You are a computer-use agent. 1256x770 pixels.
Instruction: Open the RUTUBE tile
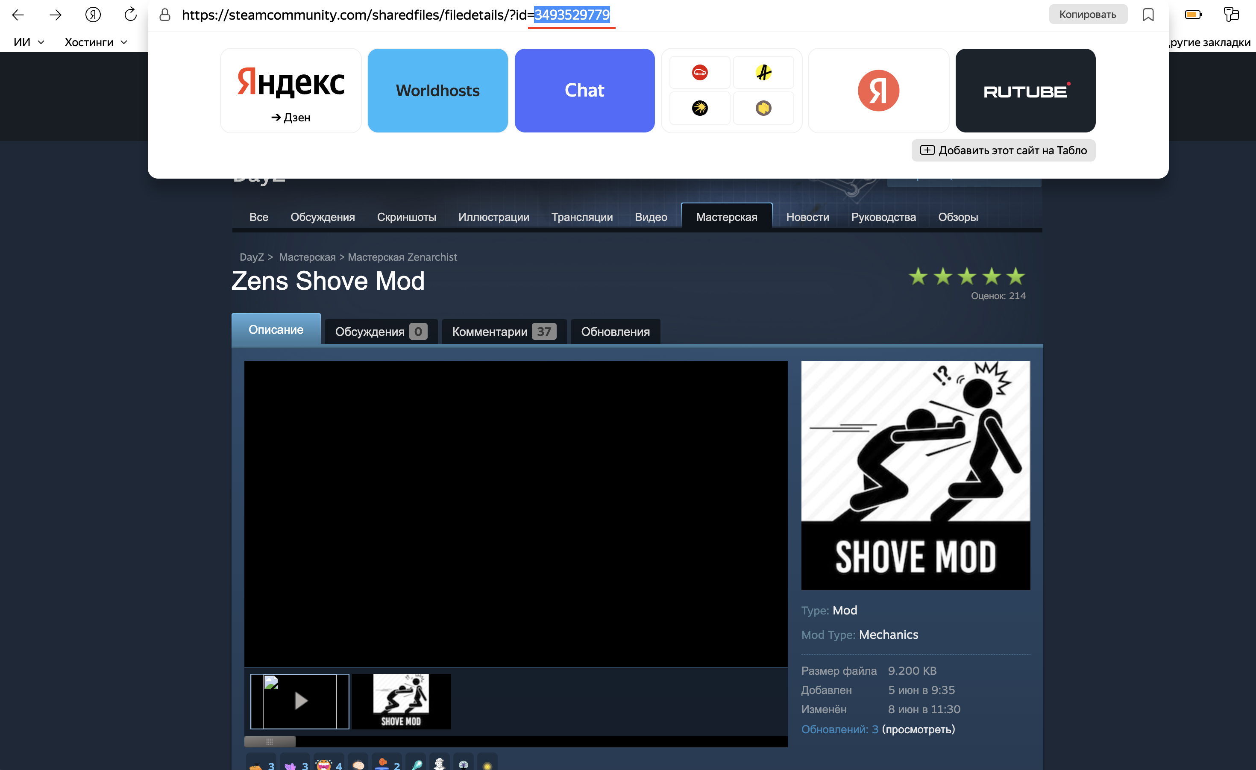pos(1025,91)
